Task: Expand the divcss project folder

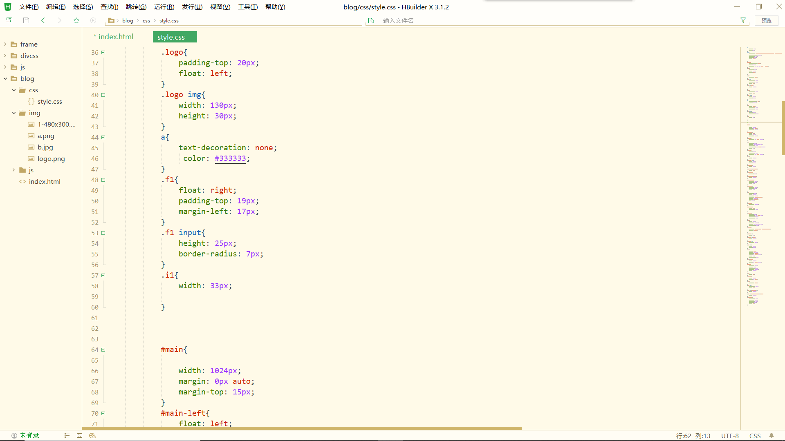Action: (5, 56)
